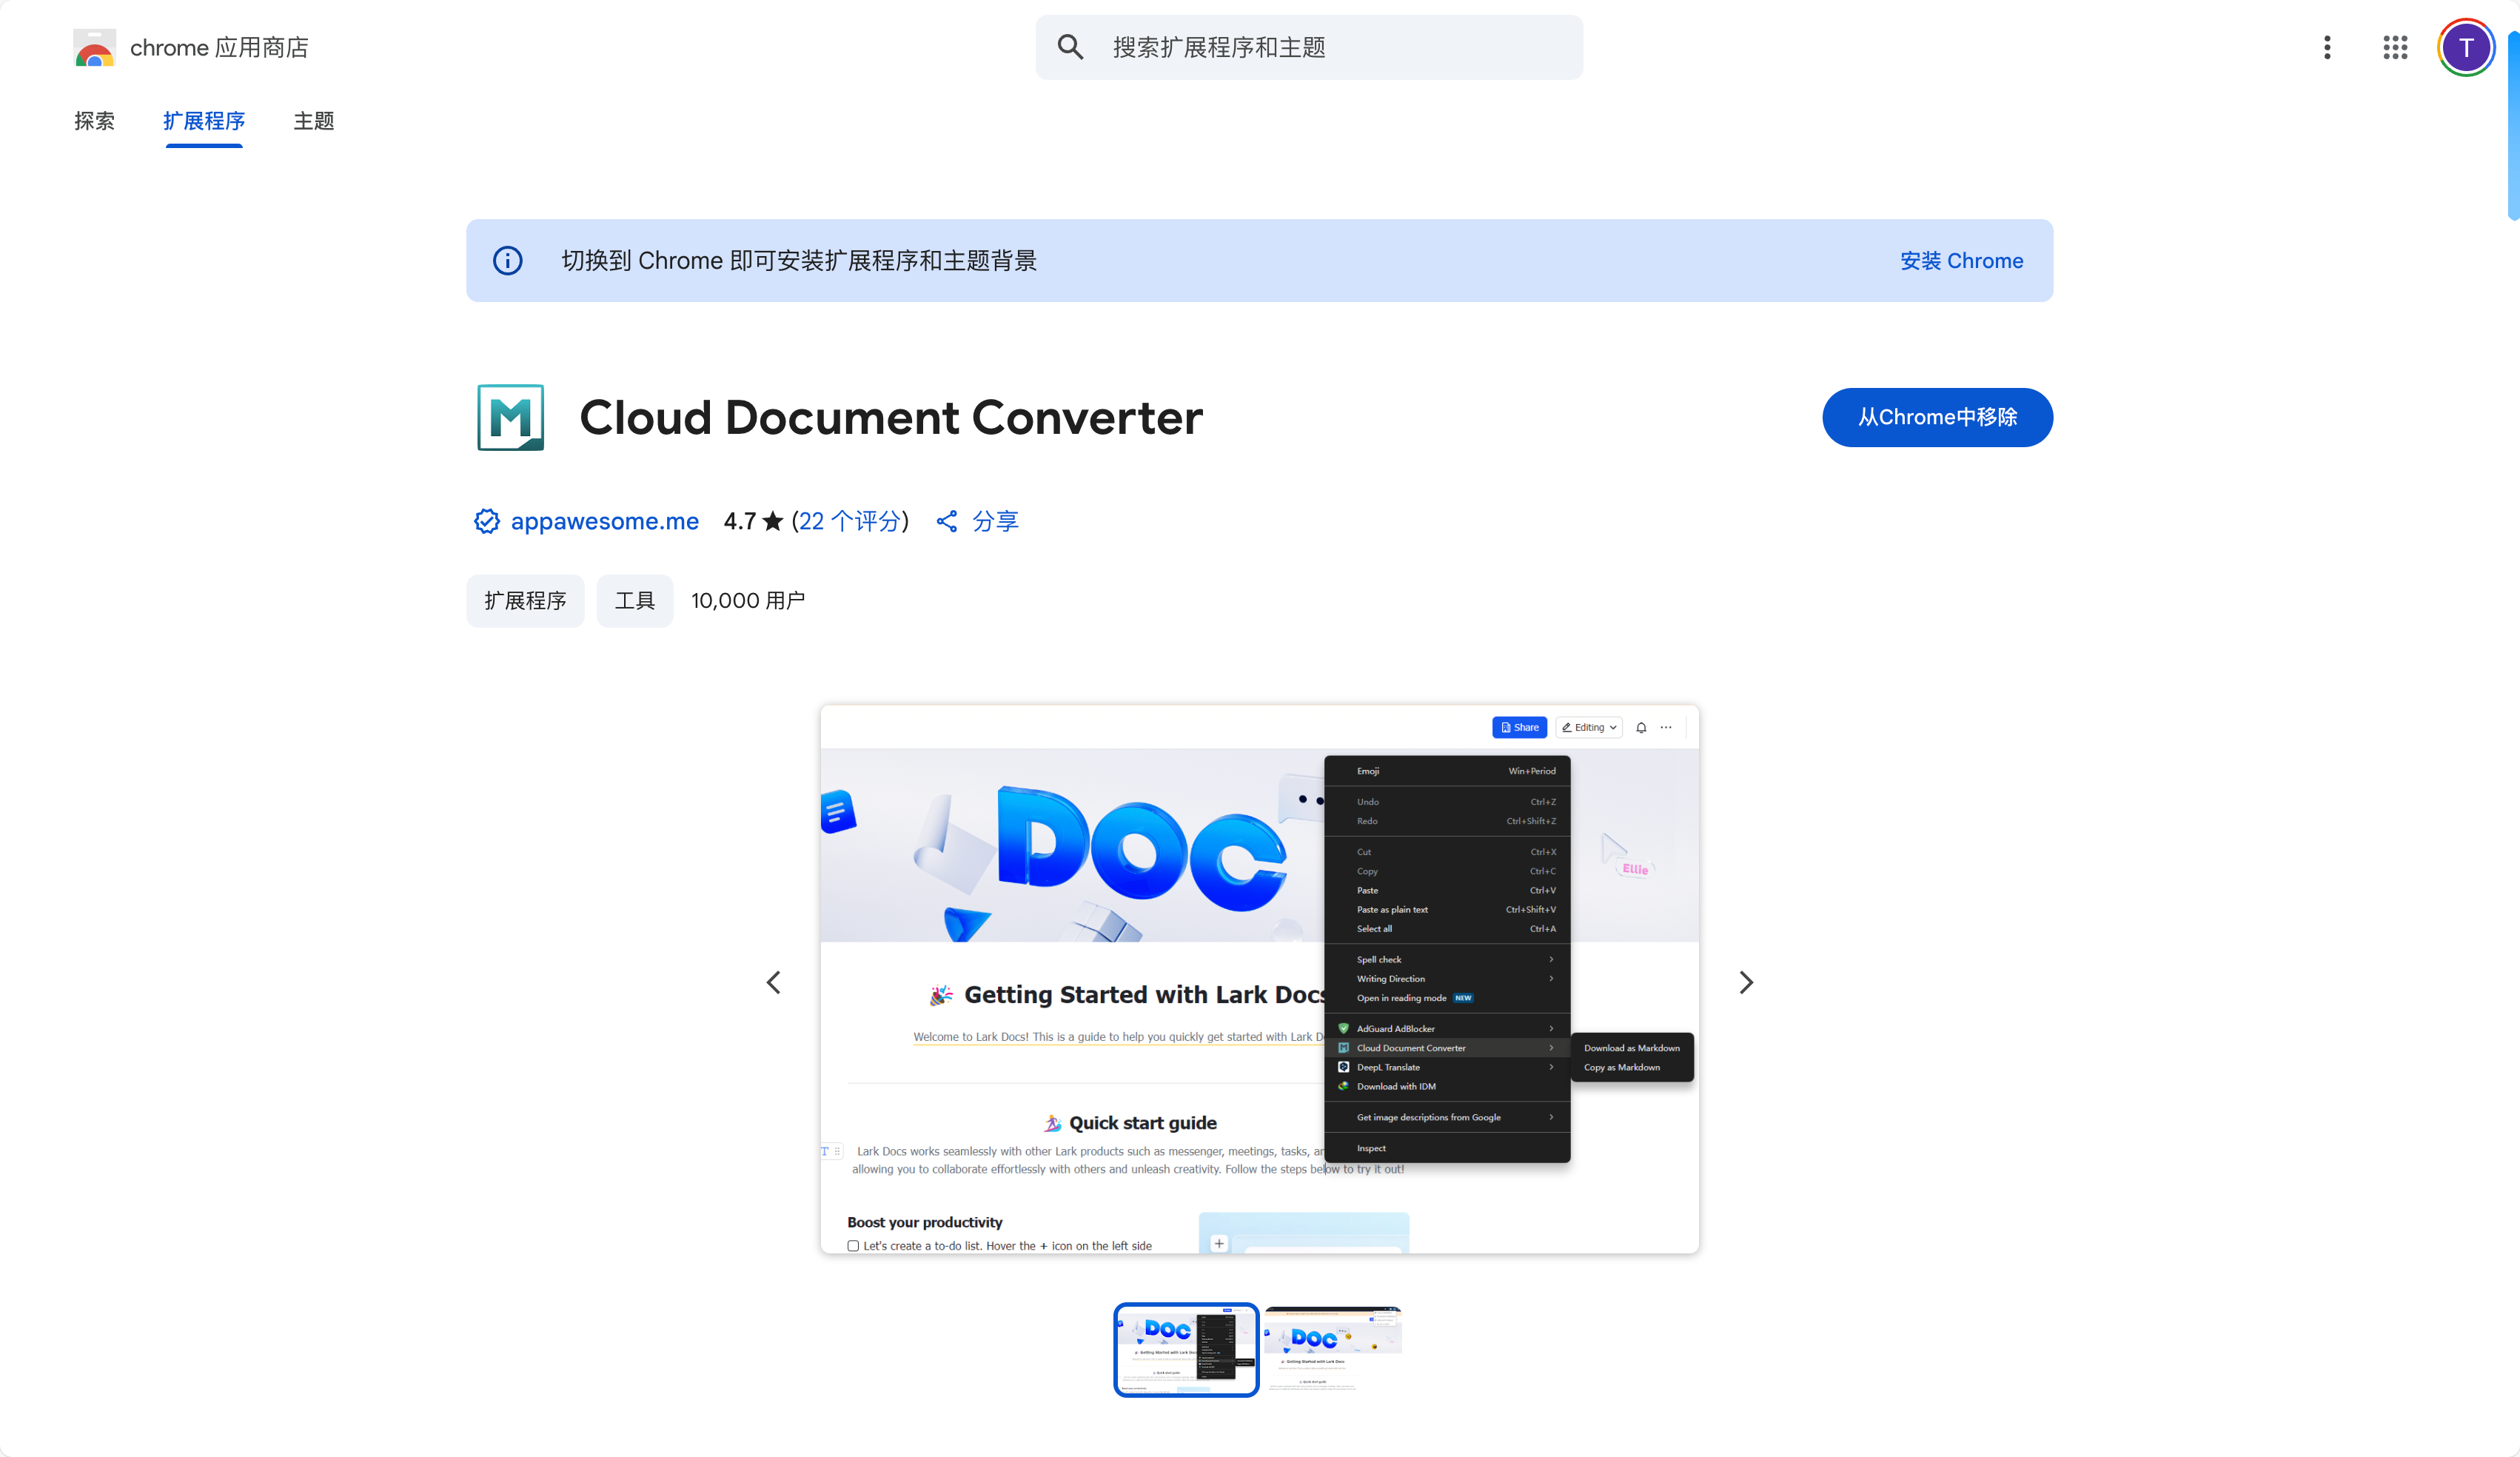This screenshot has height=1457, width=2520.
Task: Click the Chrome Web Store logo
Action: pos(94,47)
